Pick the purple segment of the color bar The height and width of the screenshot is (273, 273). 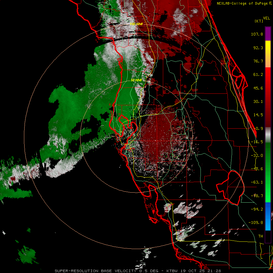pos(268,34)
